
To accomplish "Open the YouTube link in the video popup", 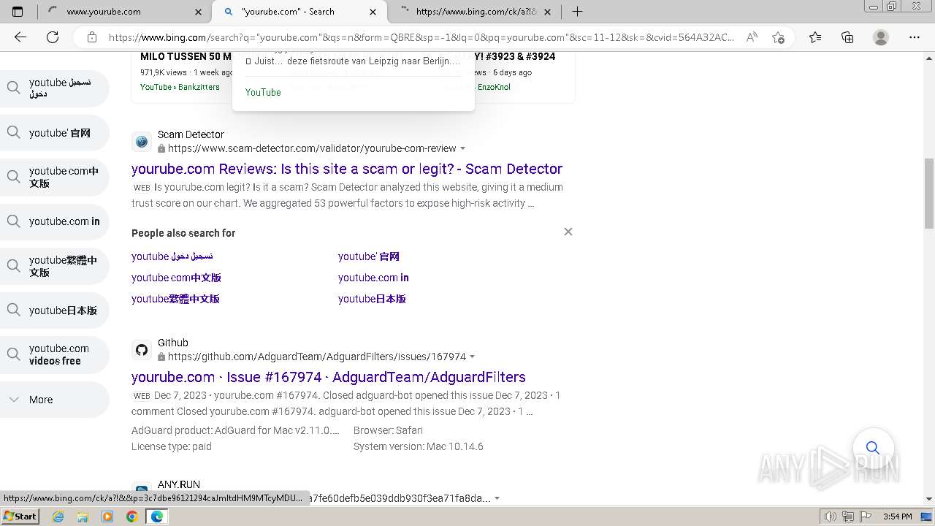I will click(263, 92).
